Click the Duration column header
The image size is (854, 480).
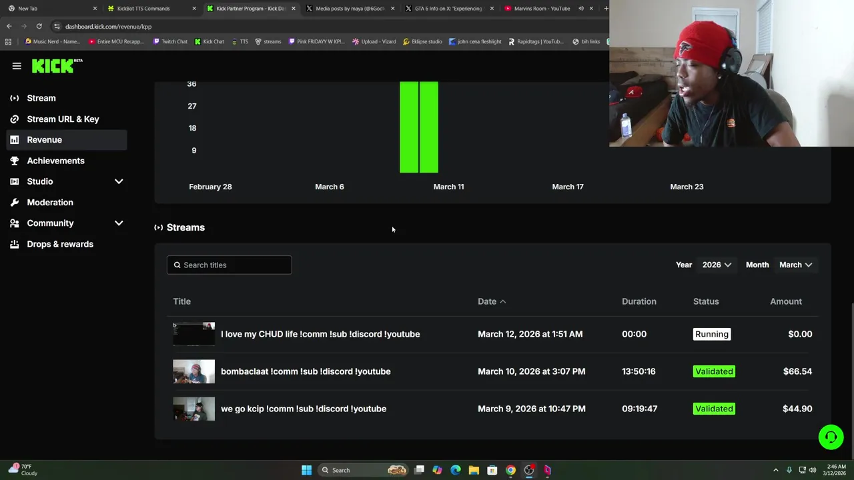(x=639, y=301)
